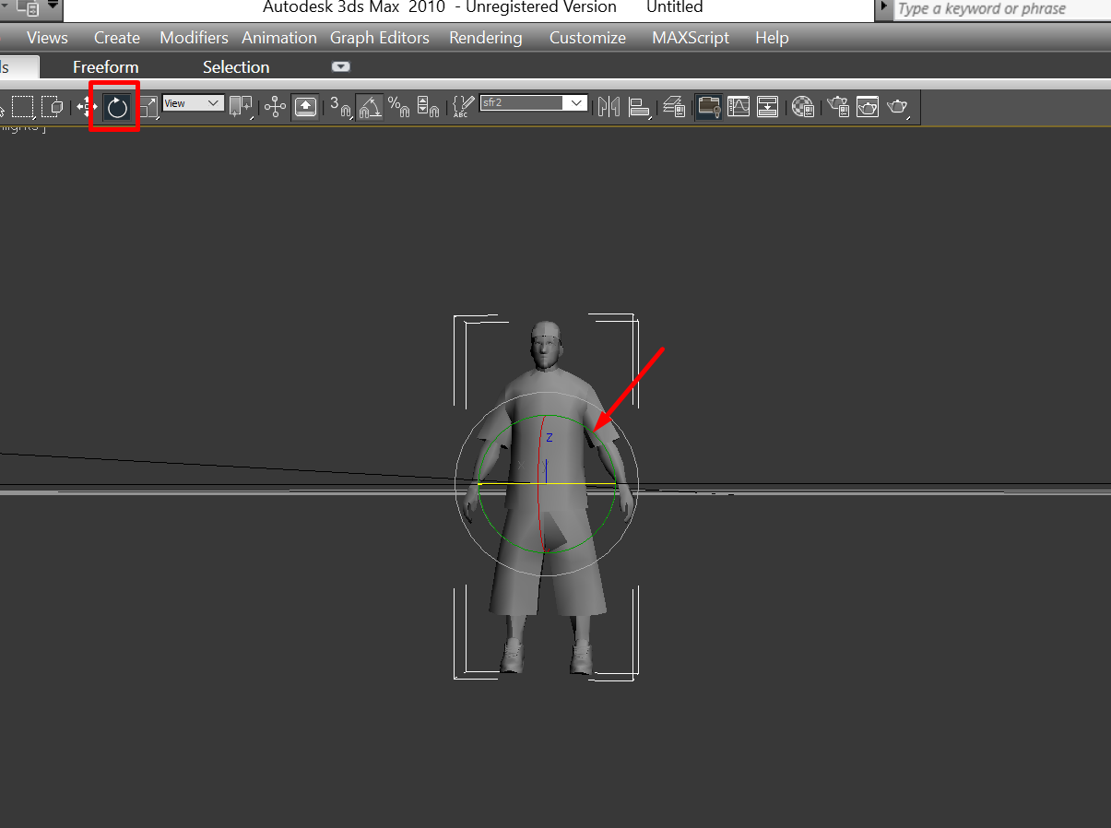Open the Mirror tool
This screenshot has width=1111, height=828.
point(609,107)
